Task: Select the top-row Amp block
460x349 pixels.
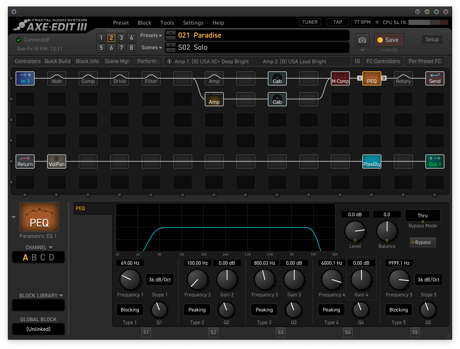Action: coord(214,78)
